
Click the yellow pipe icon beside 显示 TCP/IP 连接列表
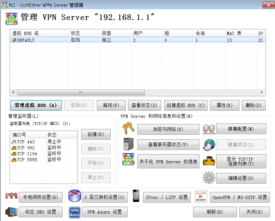click(x=209, y=161)
